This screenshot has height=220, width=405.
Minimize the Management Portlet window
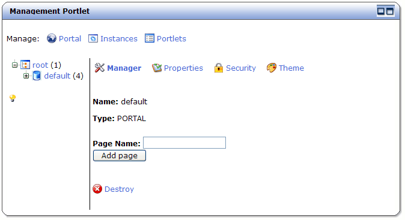coord(381,11)
